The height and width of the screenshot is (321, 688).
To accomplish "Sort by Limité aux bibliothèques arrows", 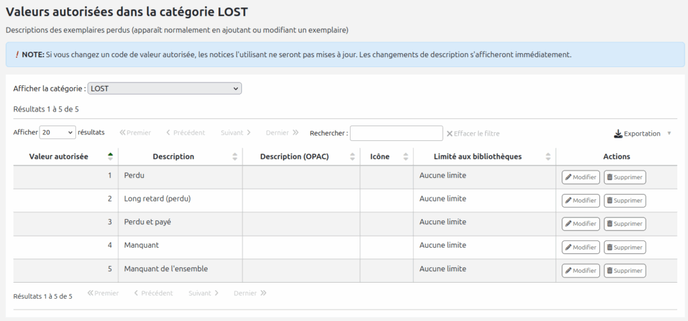I will point(548,156).
